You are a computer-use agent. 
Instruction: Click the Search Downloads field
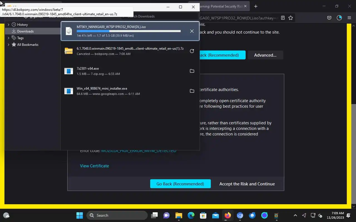pyautogui.click(x=160, y=16)
